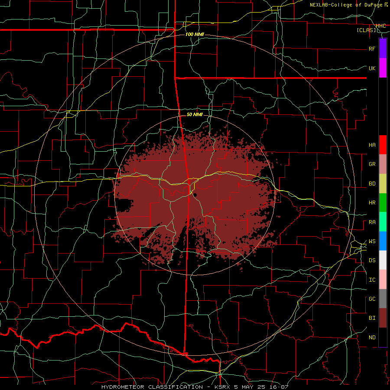Click the IC light-pink legend swatch
The image size is (390, 390).
click(x=383, y=279)
